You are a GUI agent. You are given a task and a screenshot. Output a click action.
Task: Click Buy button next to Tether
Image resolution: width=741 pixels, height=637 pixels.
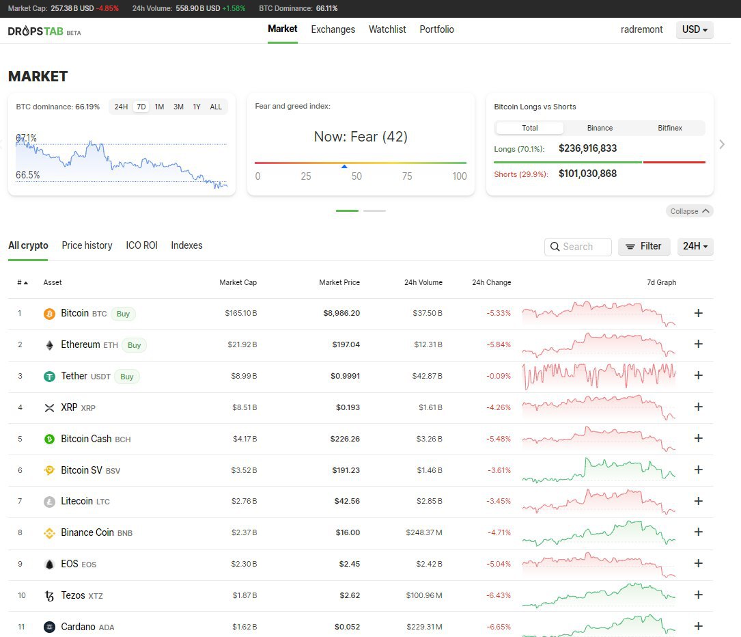point(126,377)
